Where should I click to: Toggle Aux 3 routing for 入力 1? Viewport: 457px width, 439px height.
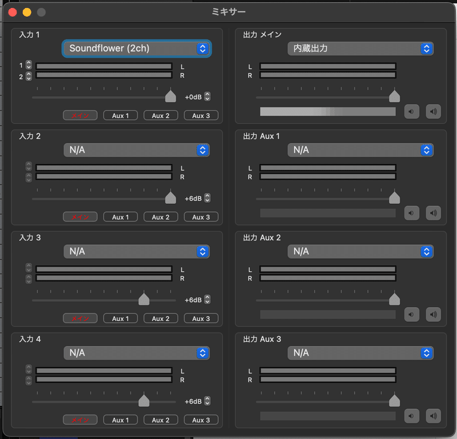pyautogui.click(x=201, y=116)
